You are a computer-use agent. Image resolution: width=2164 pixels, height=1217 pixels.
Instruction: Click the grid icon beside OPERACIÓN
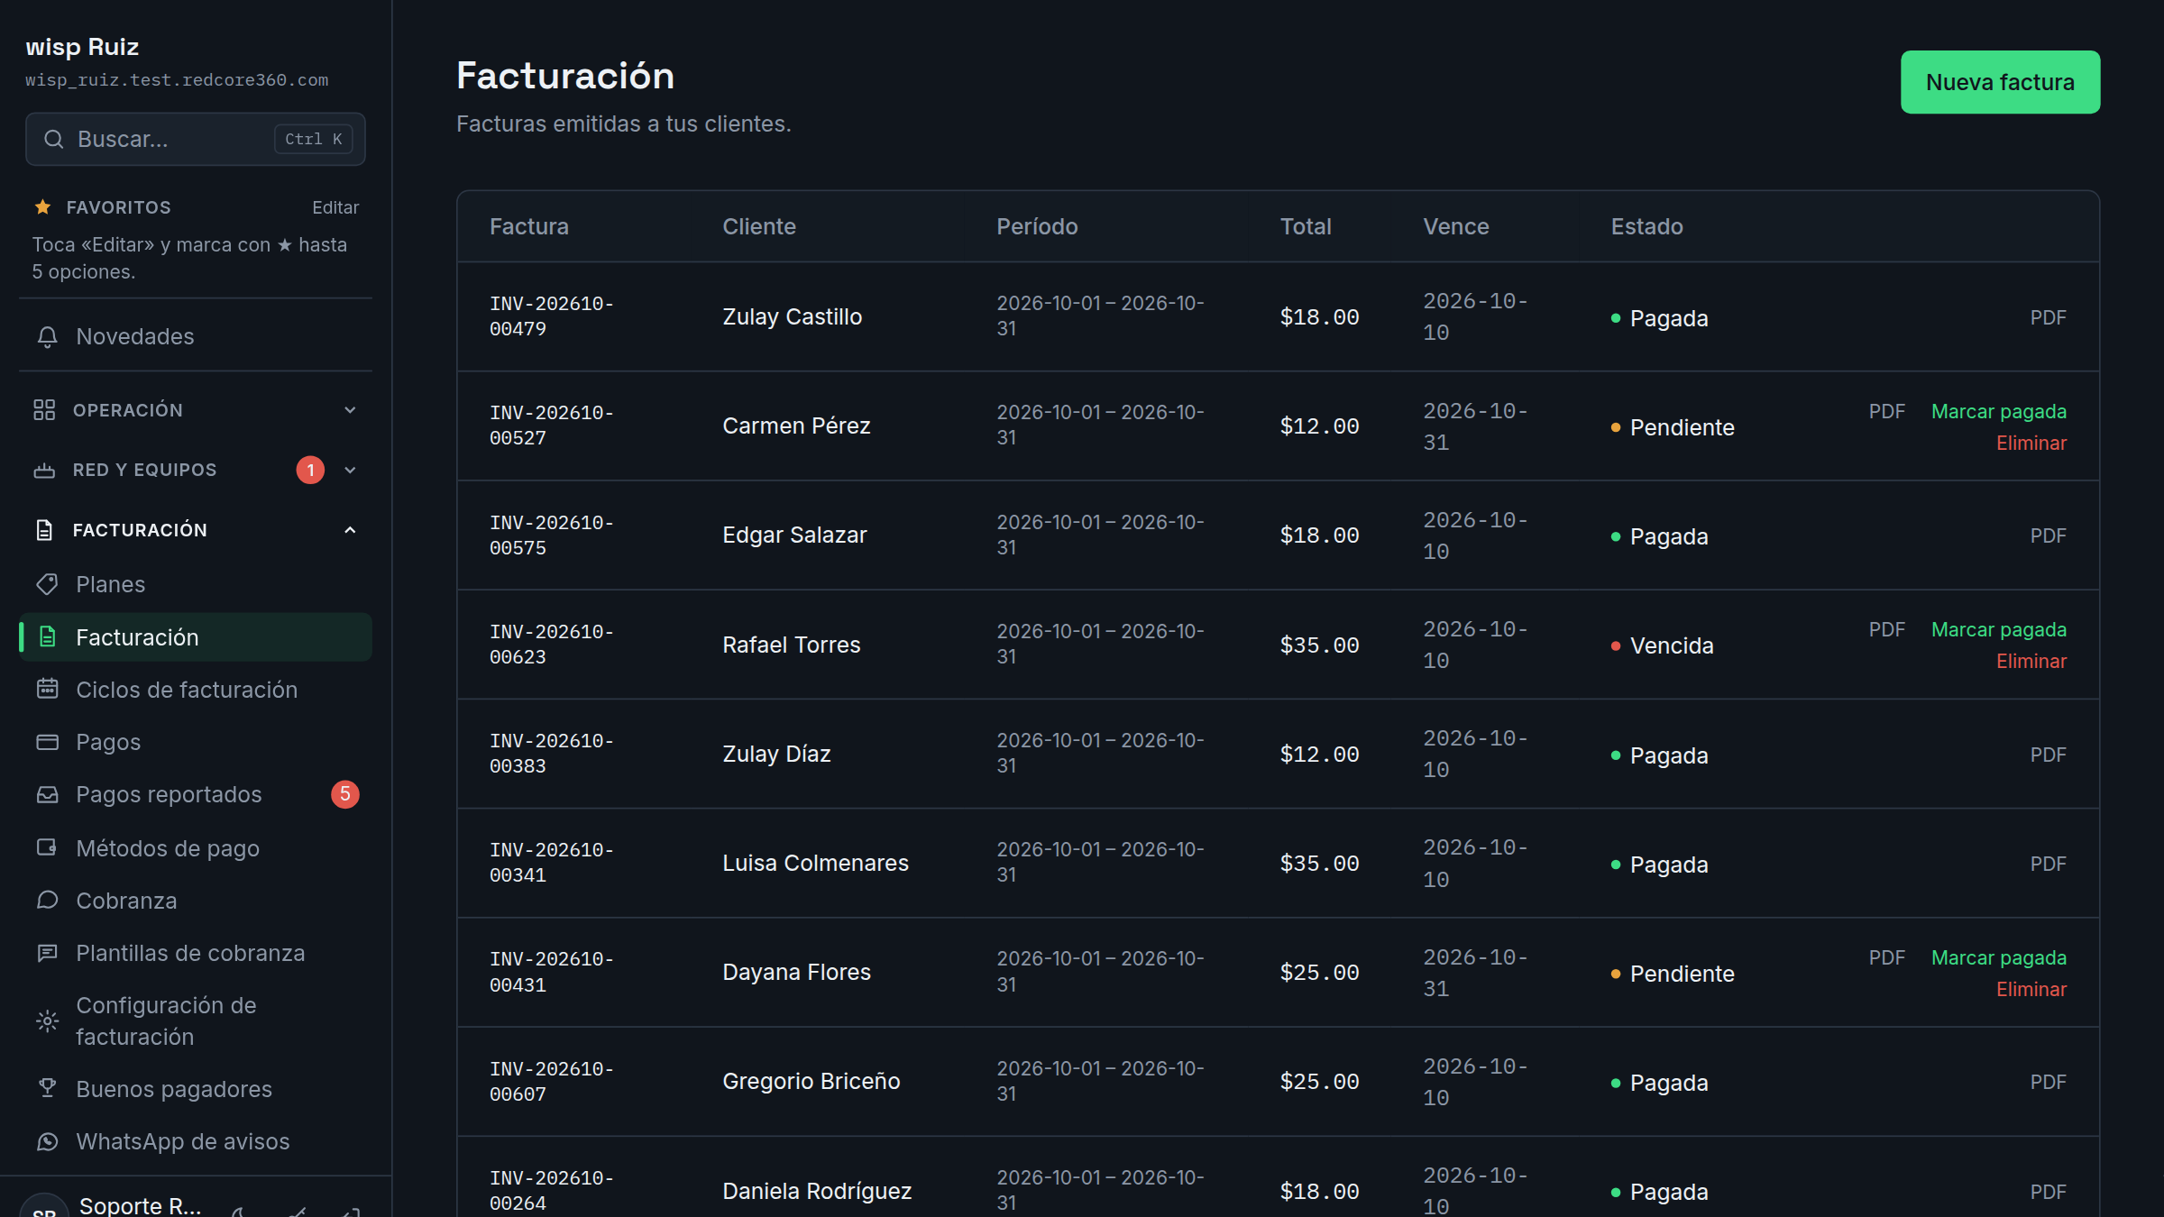tap(44, 410)
